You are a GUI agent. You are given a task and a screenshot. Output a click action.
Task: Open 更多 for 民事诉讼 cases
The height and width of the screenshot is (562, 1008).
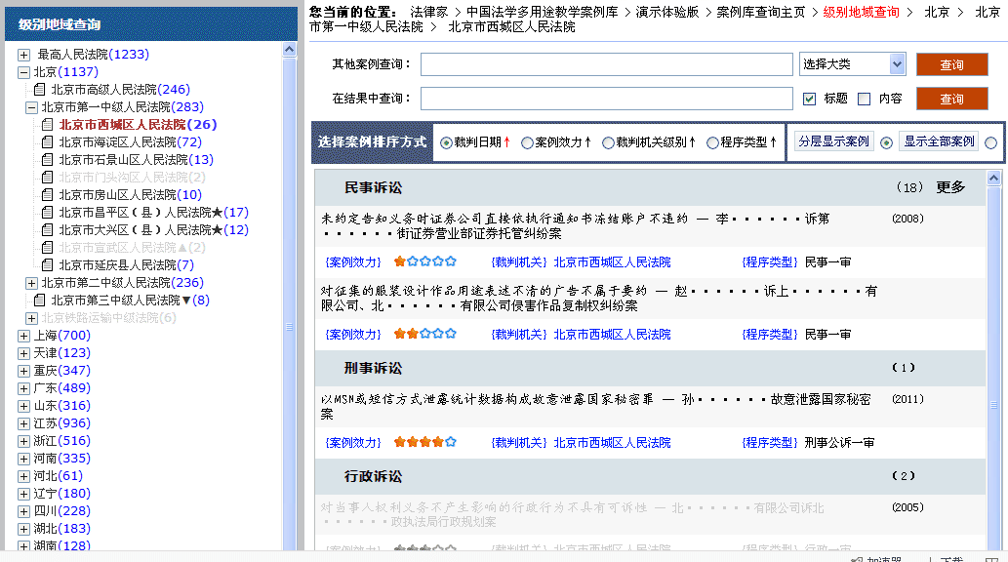[950, 187]
